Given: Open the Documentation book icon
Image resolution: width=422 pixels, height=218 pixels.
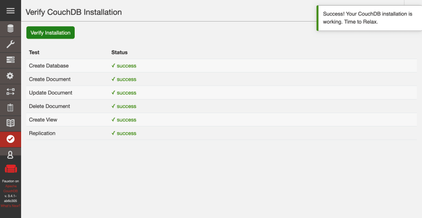Looking at the screenshot, I should pyautogui.click(x=10, y=123).
